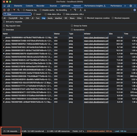
Task: Toggle the device toolbar icon
Action: pos(9,6)
